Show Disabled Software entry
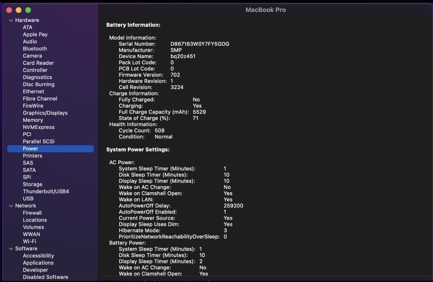 (46, 277)
